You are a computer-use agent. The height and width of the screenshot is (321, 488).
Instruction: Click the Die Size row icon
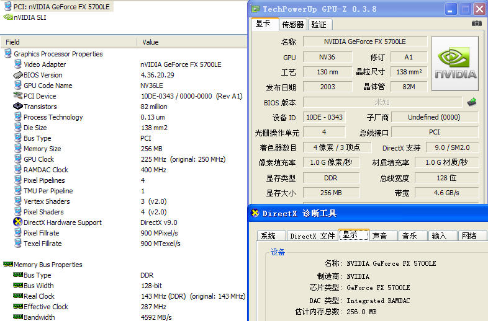pyautogui.click(x=18, y=128)
